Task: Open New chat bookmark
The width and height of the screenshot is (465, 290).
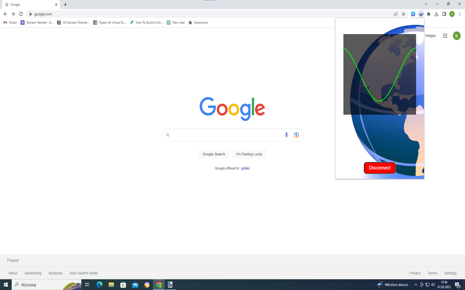Action: coord(176,22)
